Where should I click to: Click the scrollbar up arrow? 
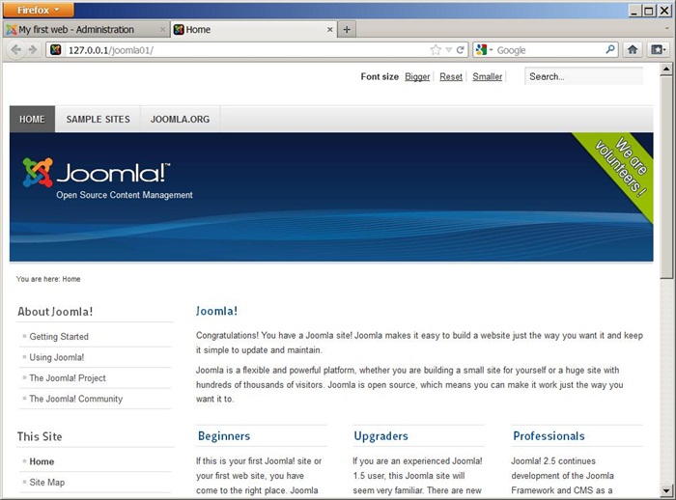coord(666,69)
